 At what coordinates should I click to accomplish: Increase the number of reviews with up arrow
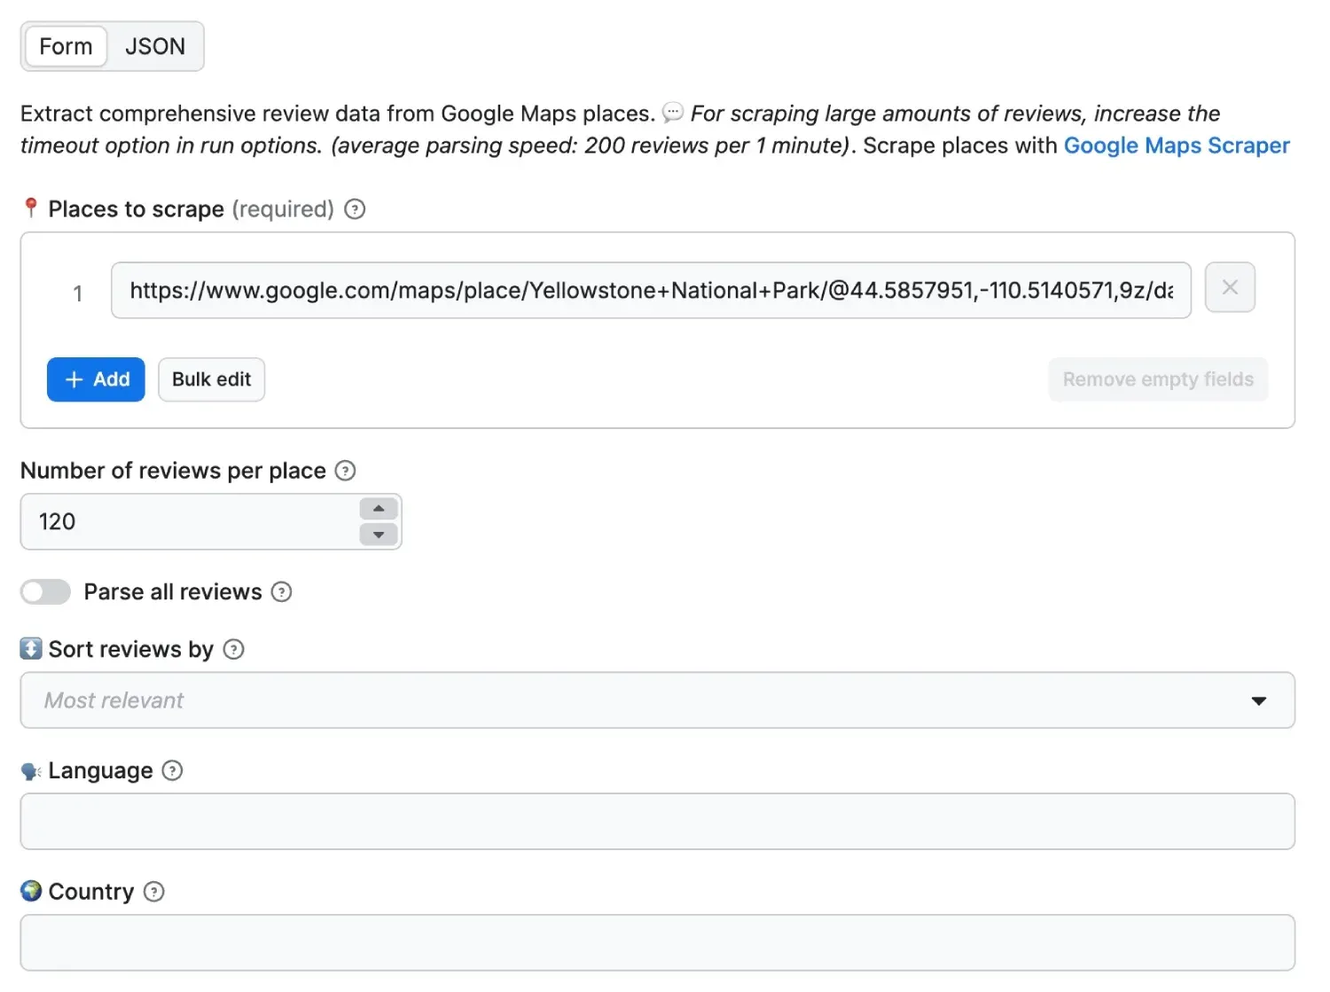click(379, 509)
